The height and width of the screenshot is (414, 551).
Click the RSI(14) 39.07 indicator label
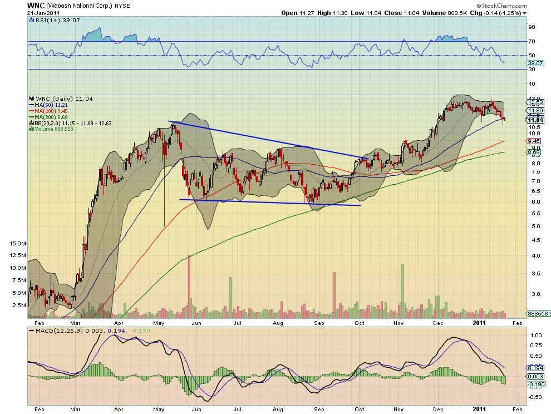58,21
